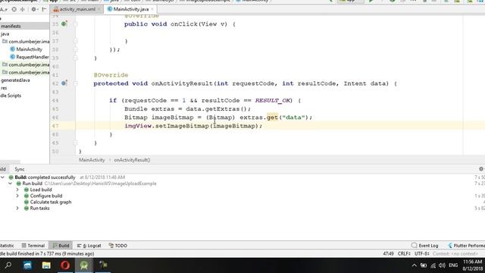The image size is (485, 273).
Task: Collapse the code fold marker at line 42
Action: point(76,83)
